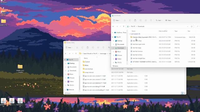
Task: Click the search box in the Downloads window
Action: click(x=197, y=26)
